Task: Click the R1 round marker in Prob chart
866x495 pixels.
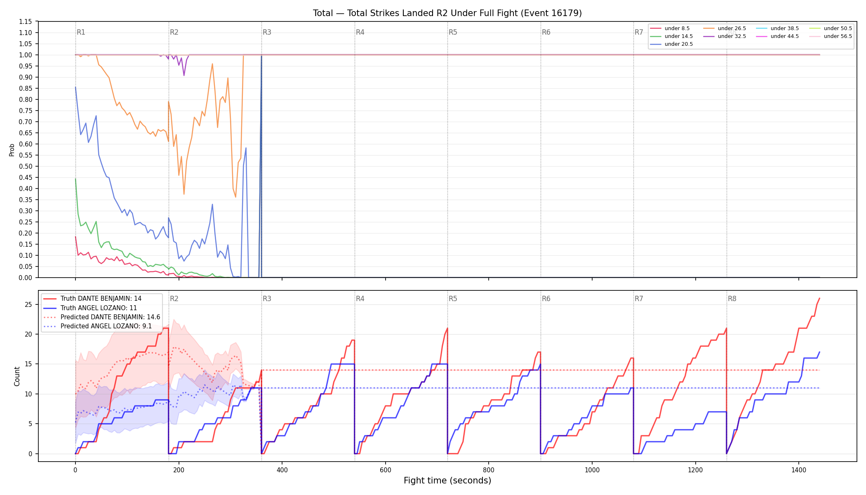Action: 81,32
